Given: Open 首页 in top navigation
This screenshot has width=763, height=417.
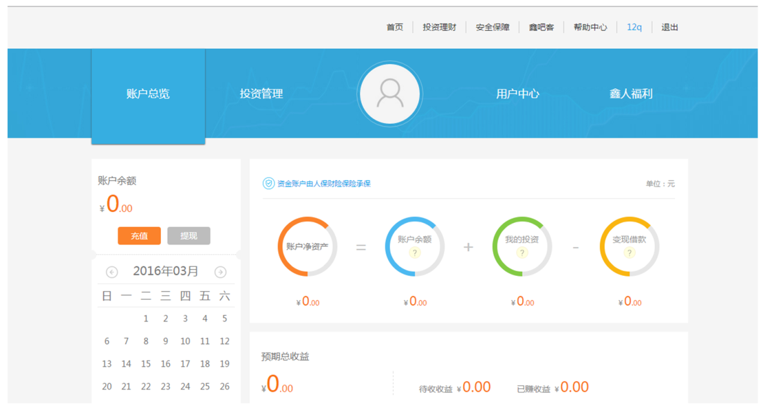Looking at the screenshot, I should [x=395, y=27].
